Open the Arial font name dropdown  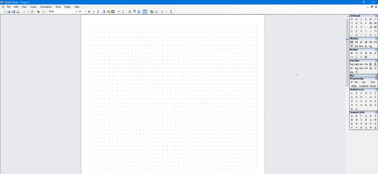[76, 11]
